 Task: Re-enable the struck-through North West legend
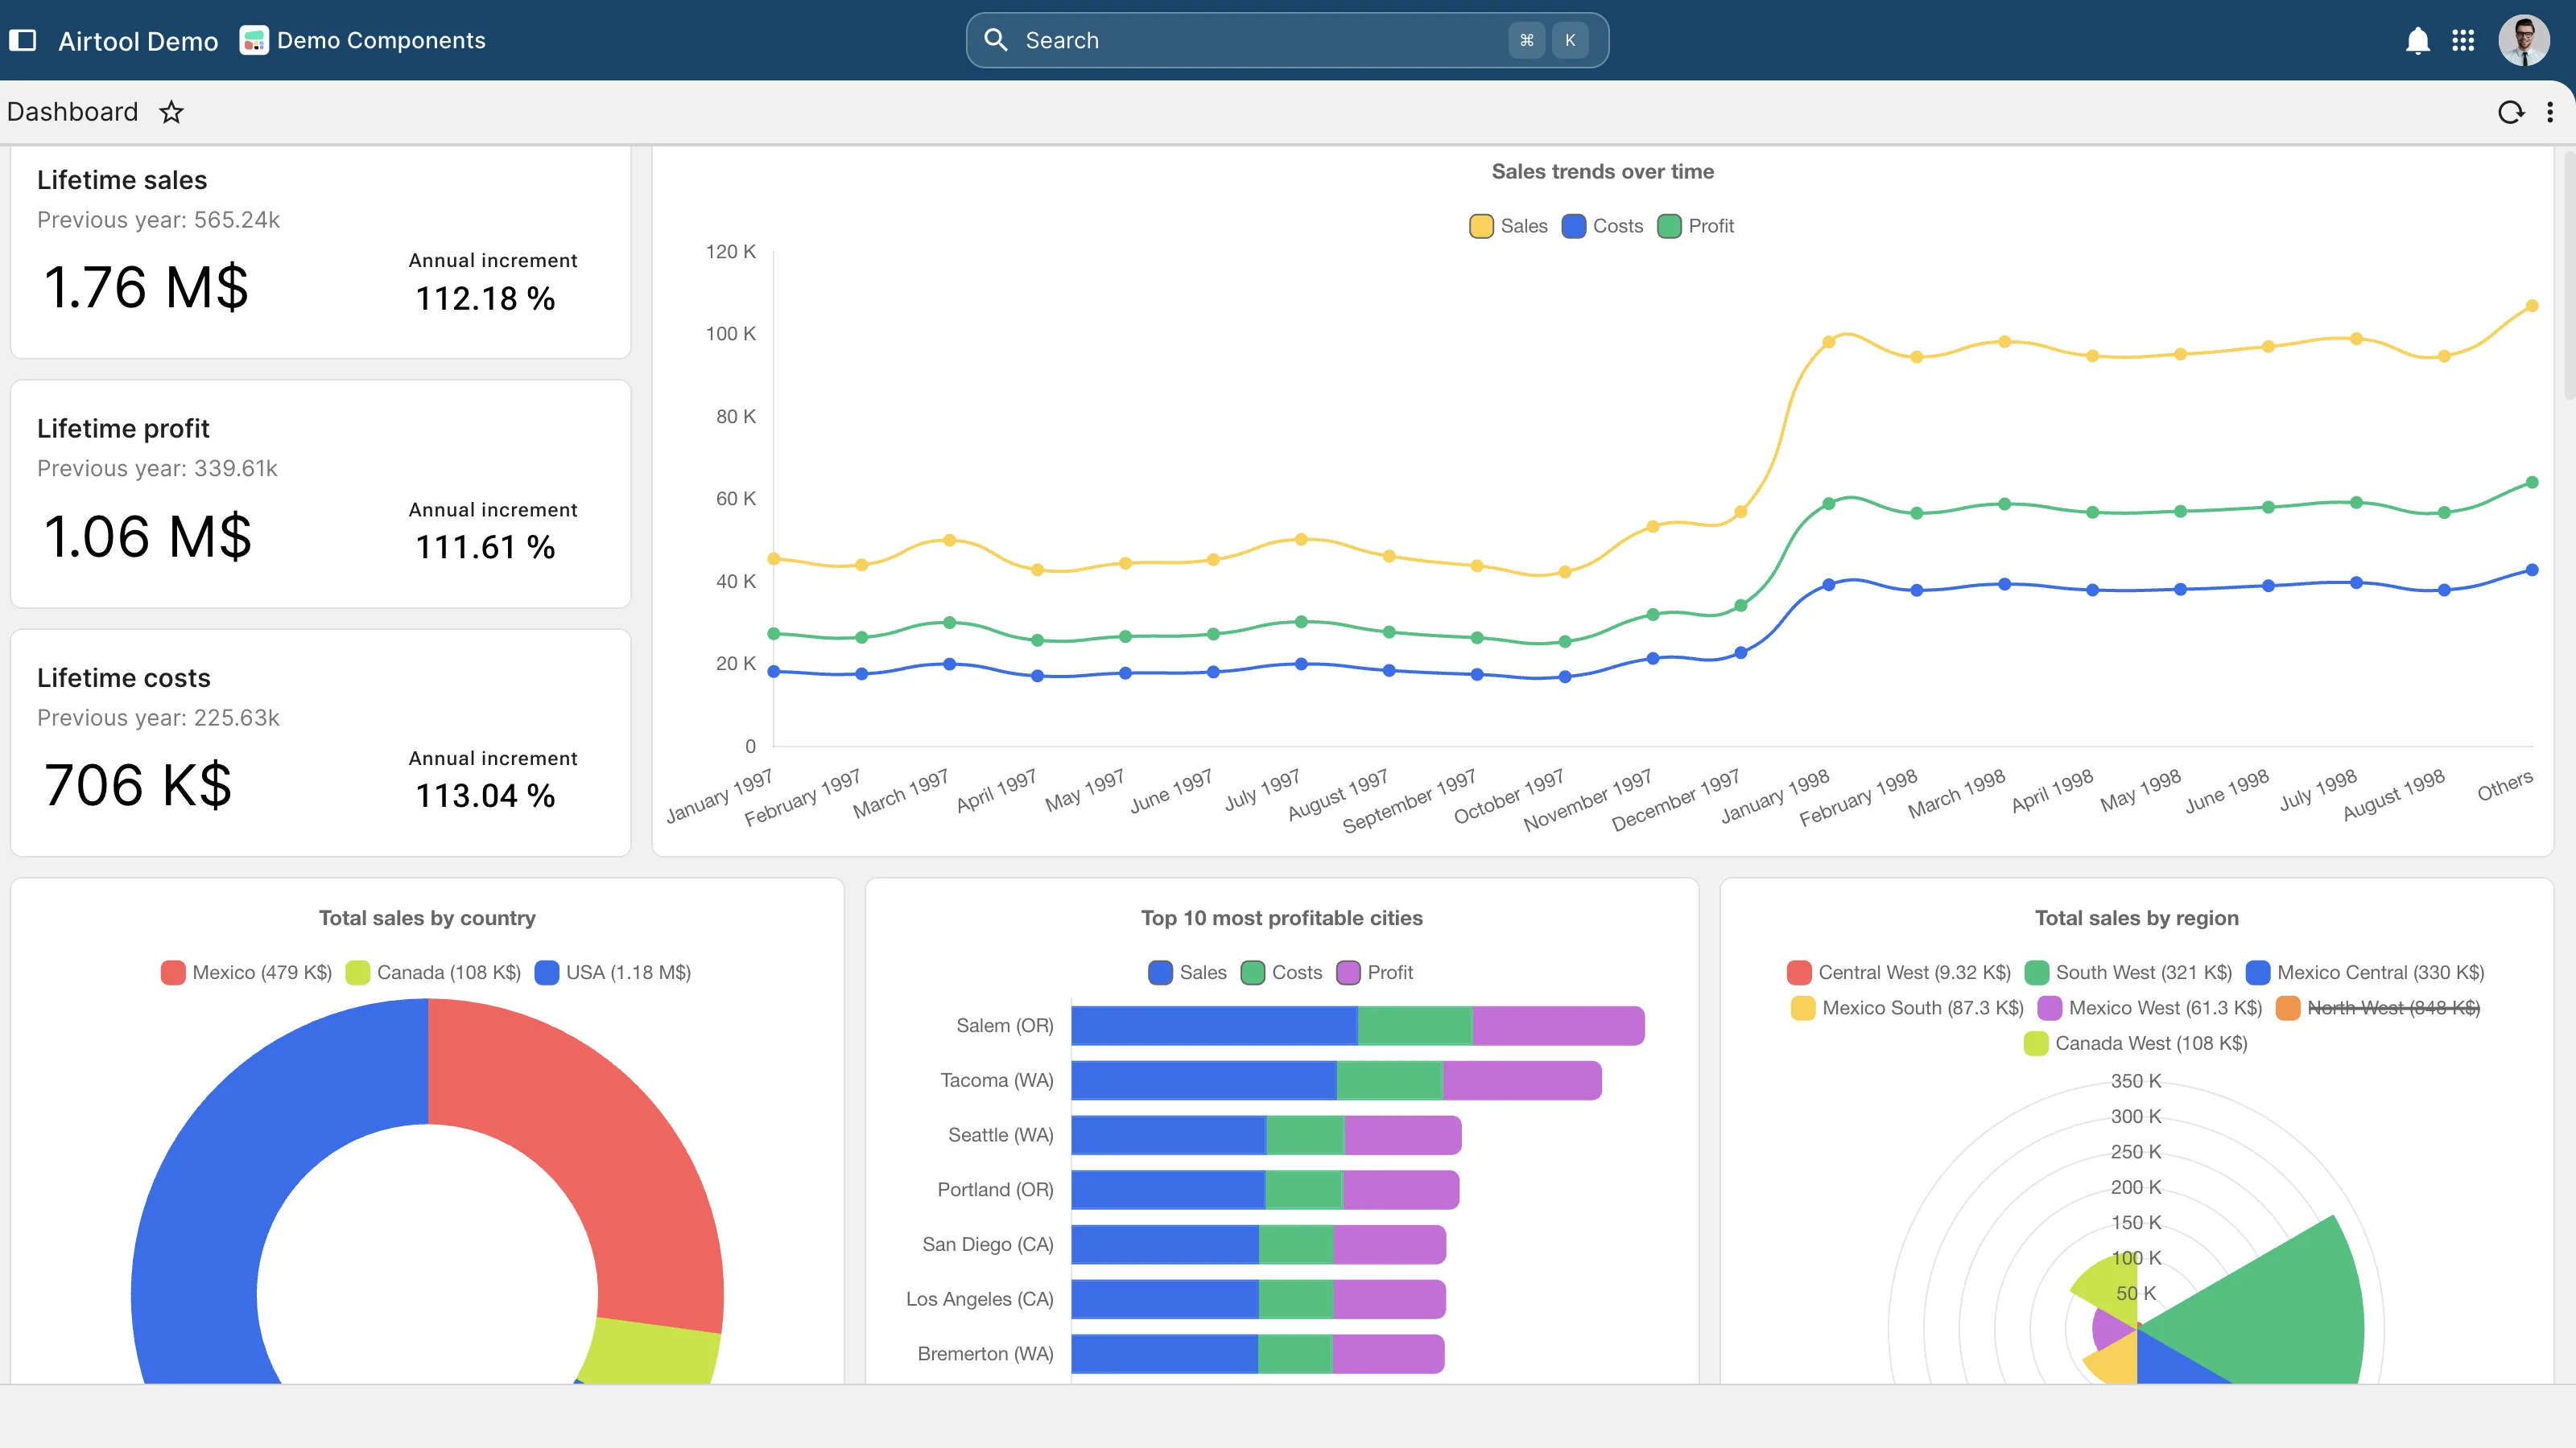click(x=2378, y=1007)
